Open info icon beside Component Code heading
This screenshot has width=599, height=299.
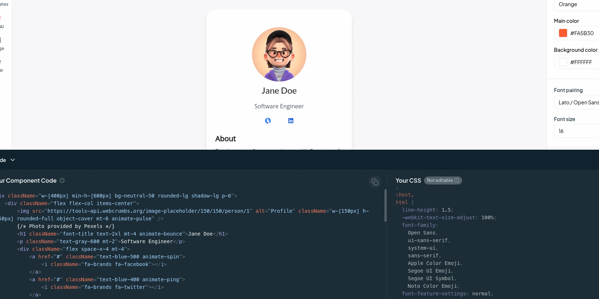[x=62, y=180]
